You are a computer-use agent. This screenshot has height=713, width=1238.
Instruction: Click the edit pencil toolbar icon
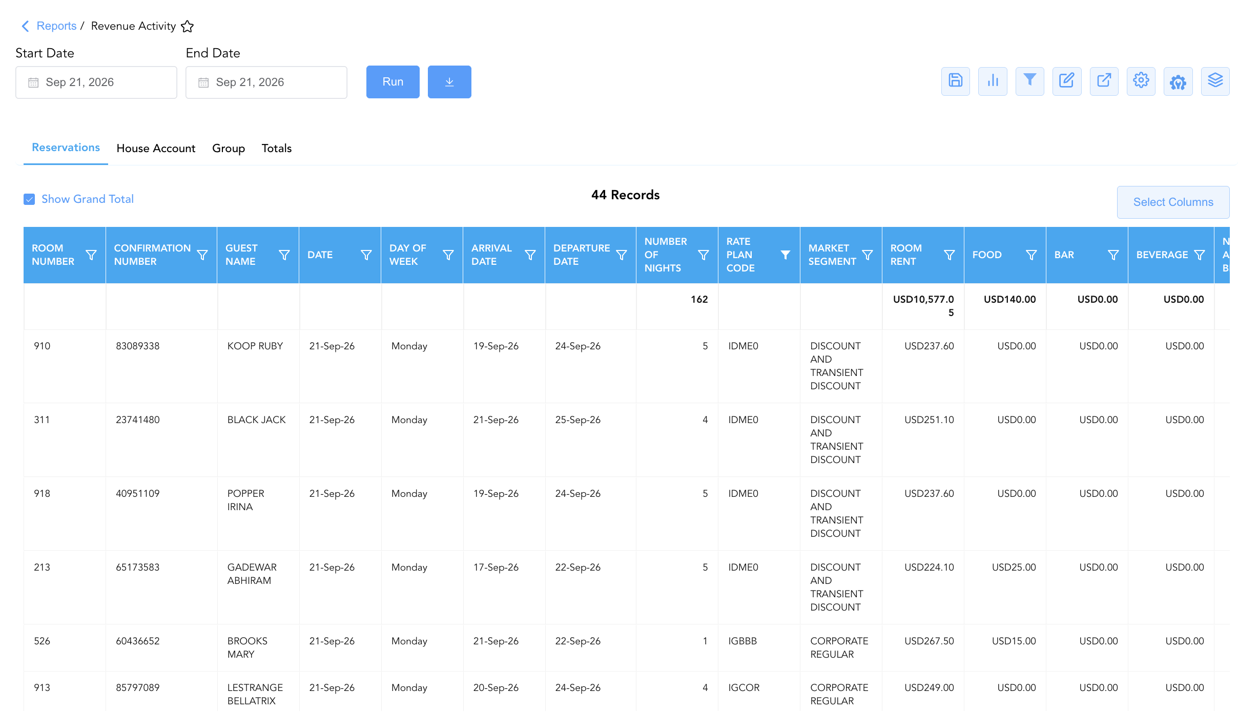[1067, 81]
